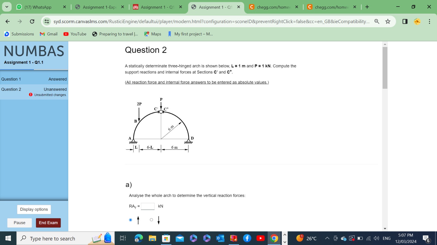Click the page scrollbar thumb

[385, 68]
